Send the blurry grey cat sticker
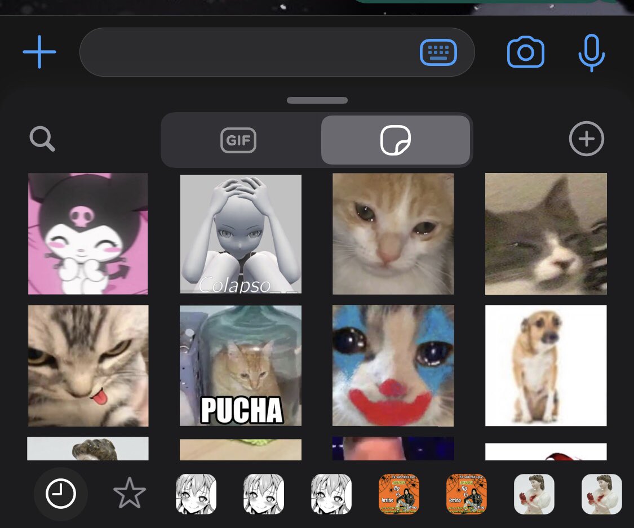 pos(546,234)
